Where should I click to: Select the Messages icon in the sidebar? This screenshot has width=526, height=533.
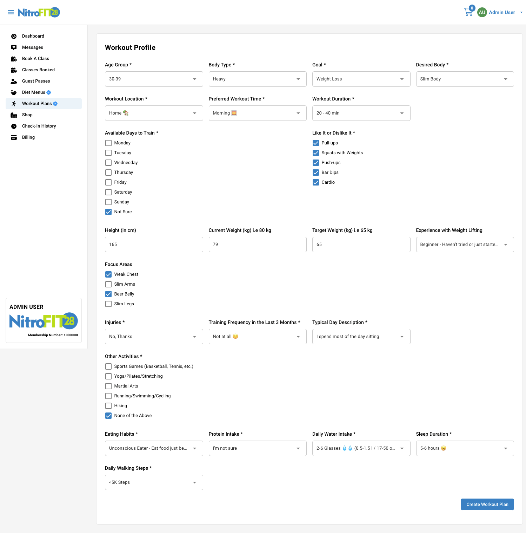13,47
